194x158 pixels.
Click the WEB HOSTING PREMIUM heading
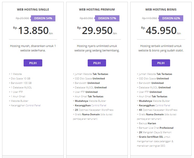tap(97, 9)
